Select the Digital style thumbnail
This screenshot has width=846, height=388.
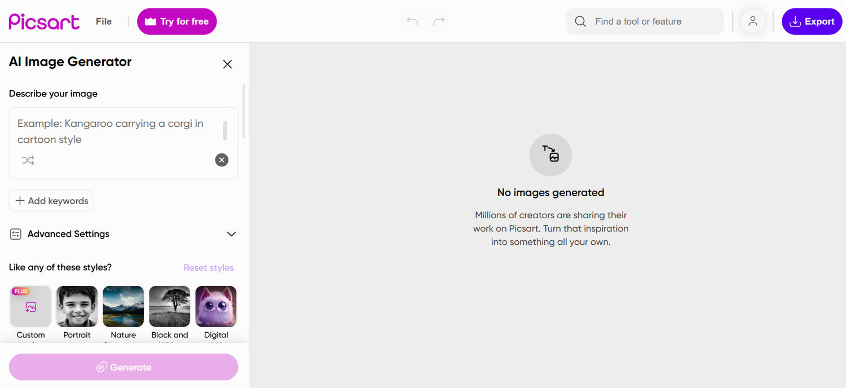(216, 306)
